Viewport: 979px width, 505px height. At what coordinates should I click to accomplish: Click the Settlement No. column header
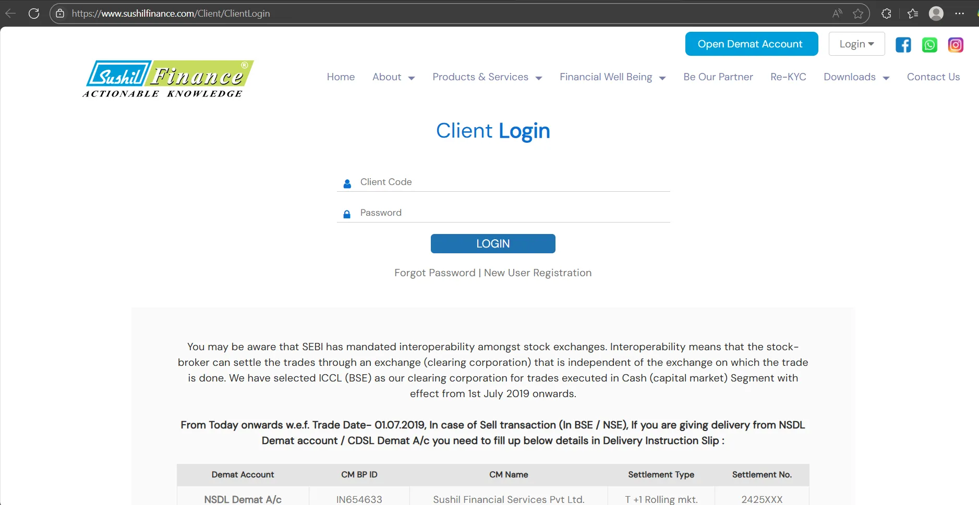click(x=762, y=475)
